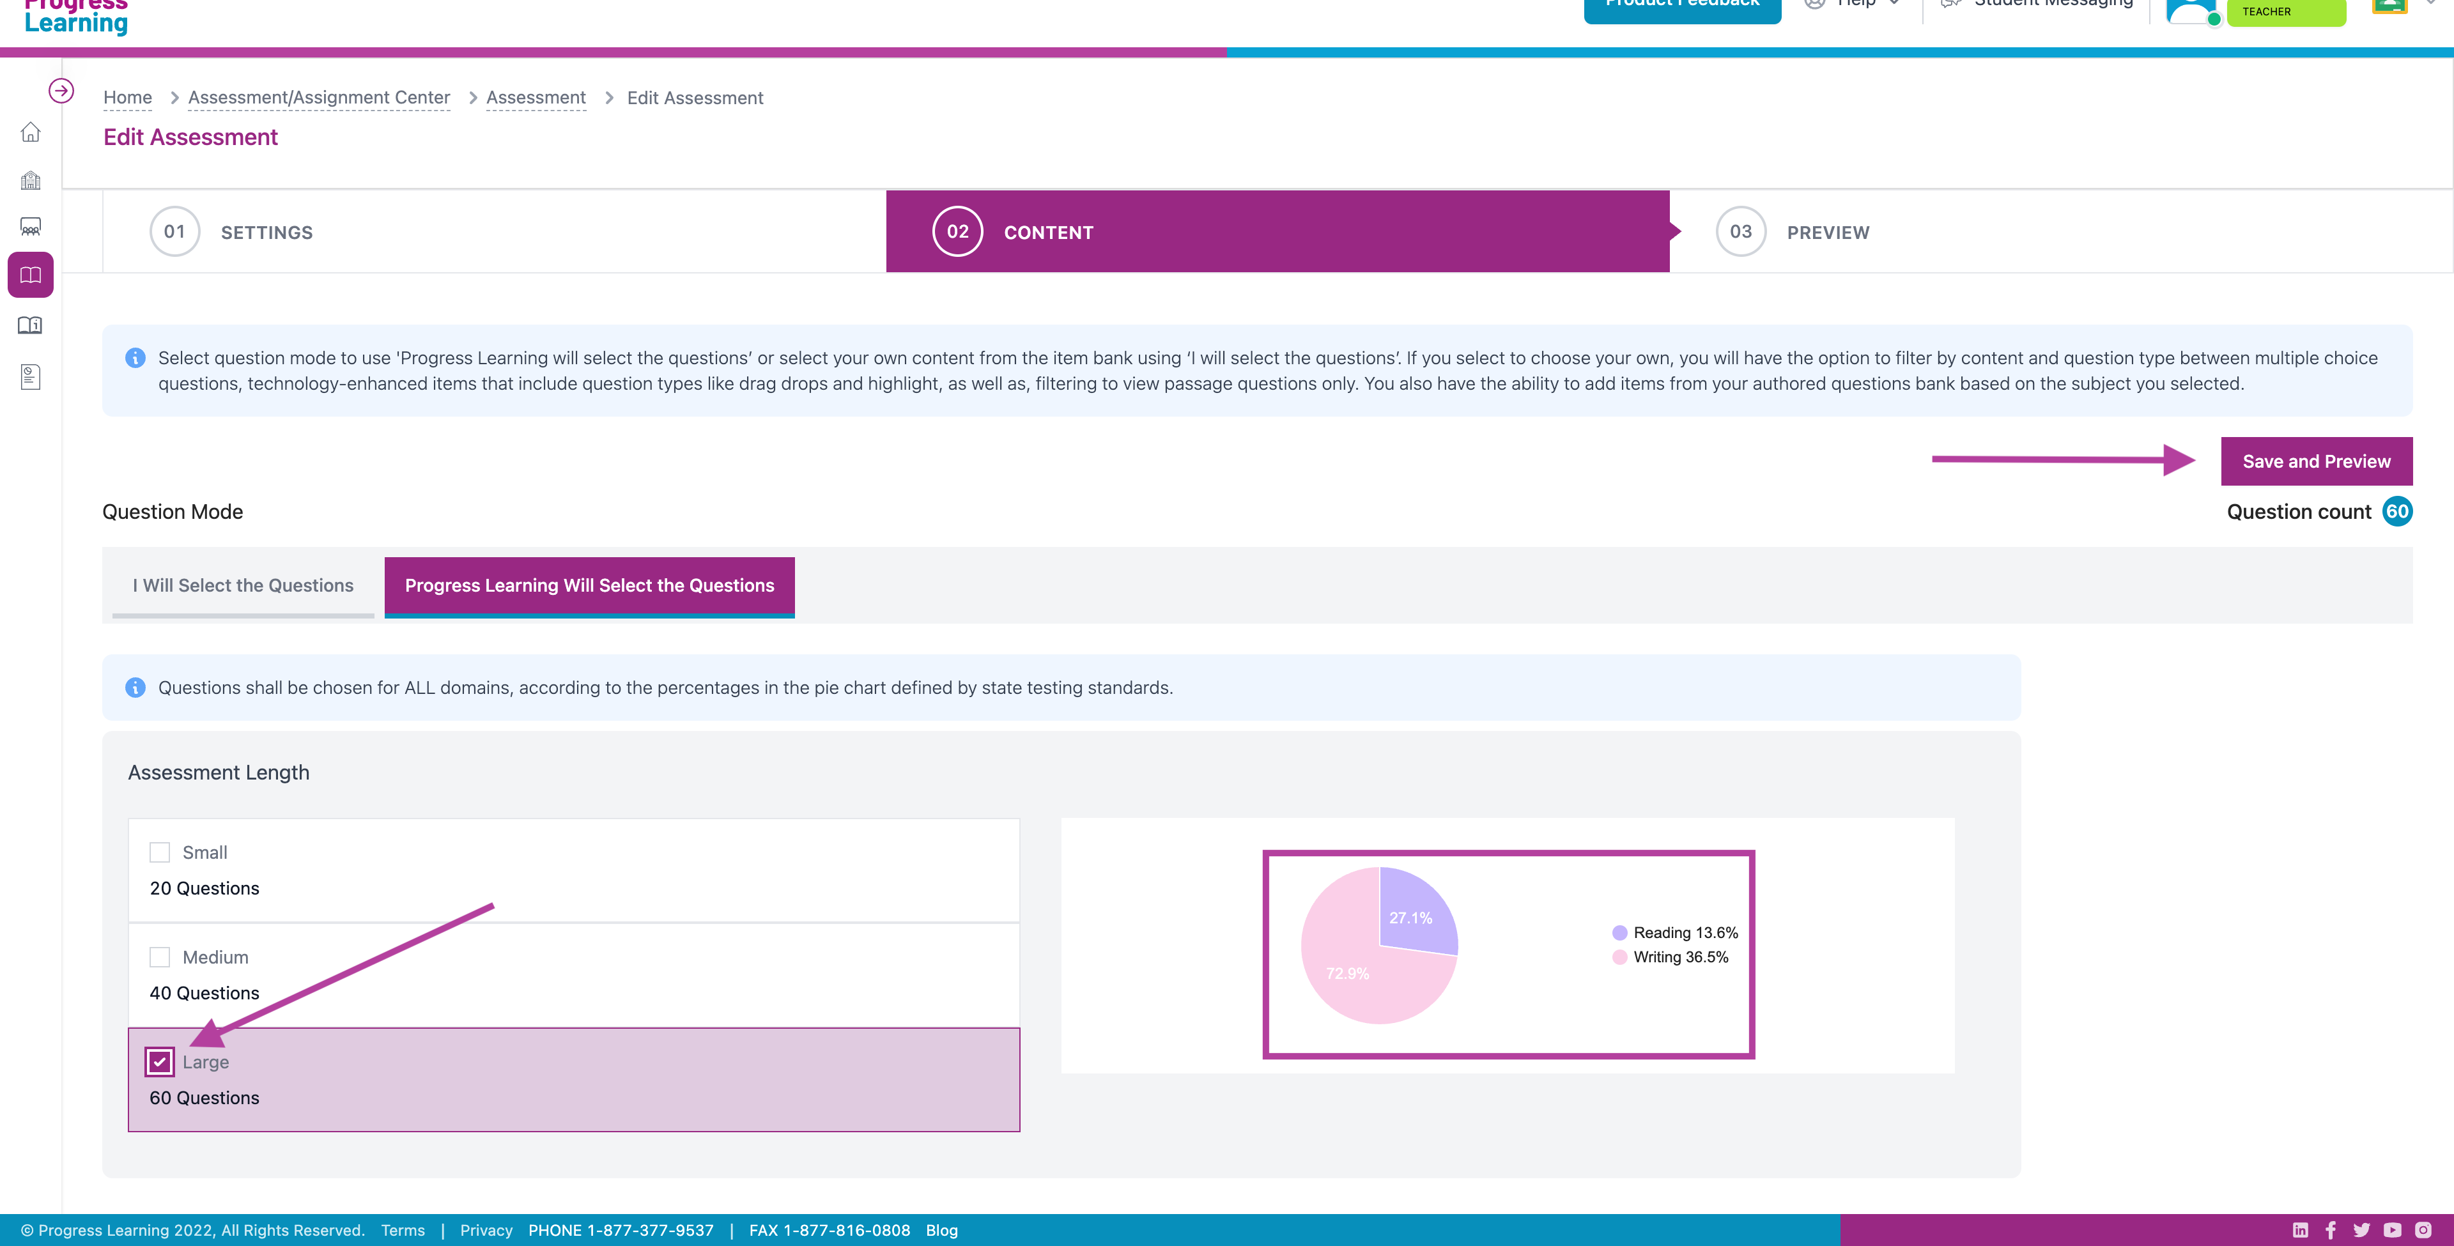2454x1246 pixels.
Task: Click the 'Assessment Length' heading
Action: coord(219,773)
